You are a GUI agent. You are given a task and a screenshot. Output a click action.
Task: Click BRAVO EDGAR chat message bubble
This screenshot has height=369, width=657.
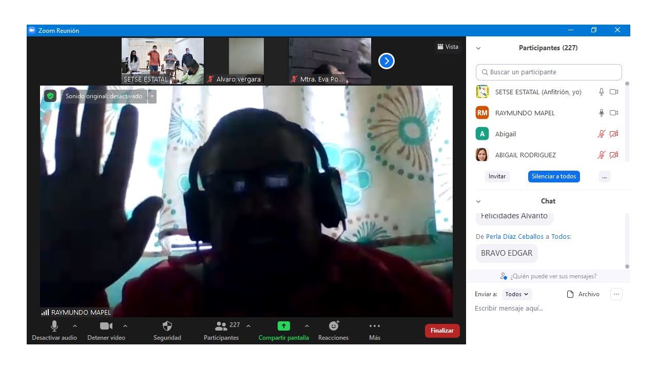[507, 253]
